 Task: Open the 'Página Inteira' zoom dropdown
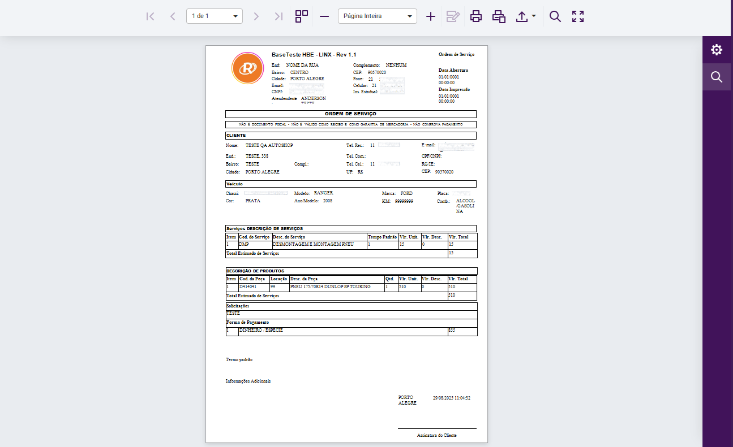(378, 16)
